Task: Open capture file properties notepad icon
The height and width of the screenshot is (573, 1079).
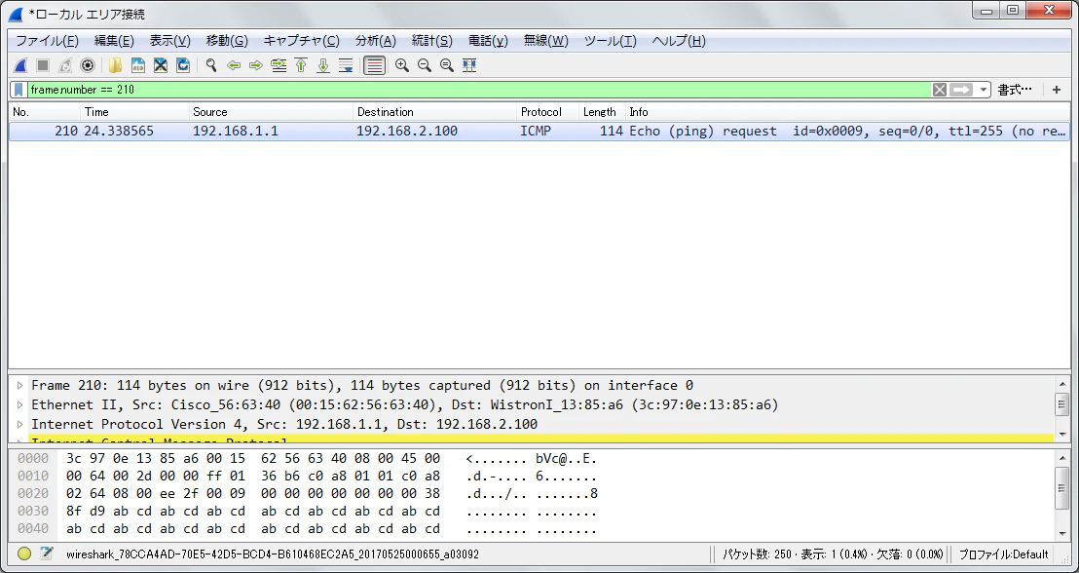Action: (46, 554)
